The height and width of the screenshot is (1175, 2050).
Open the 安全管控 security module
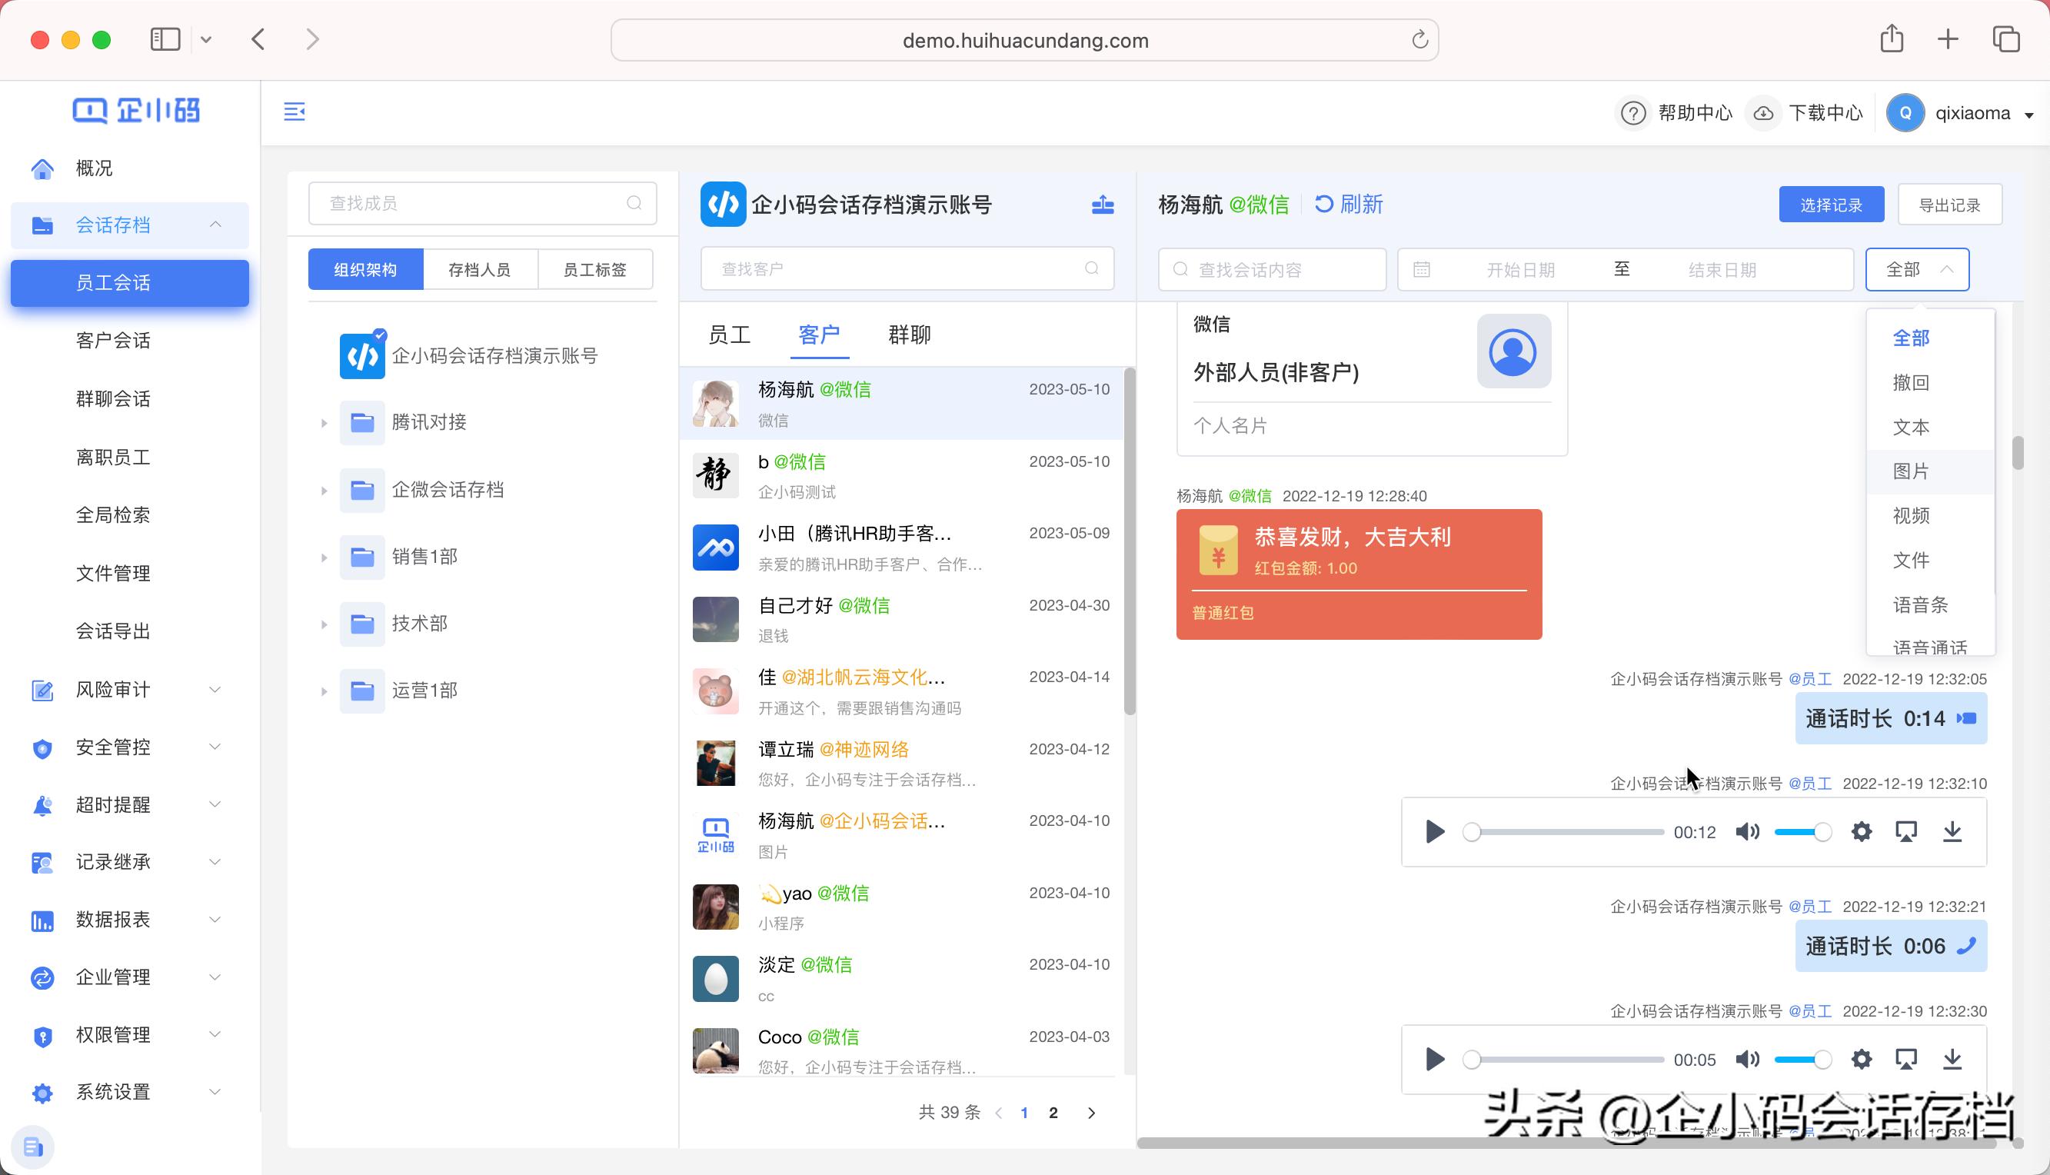pyautogui.click(x=112, y=747)
